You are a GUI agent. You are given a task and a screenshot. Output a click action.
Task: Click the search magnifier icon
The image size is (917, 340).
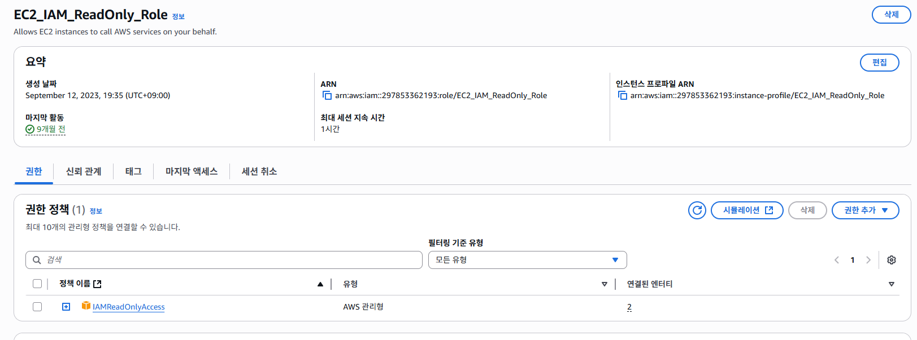click(x=37, y=260)
